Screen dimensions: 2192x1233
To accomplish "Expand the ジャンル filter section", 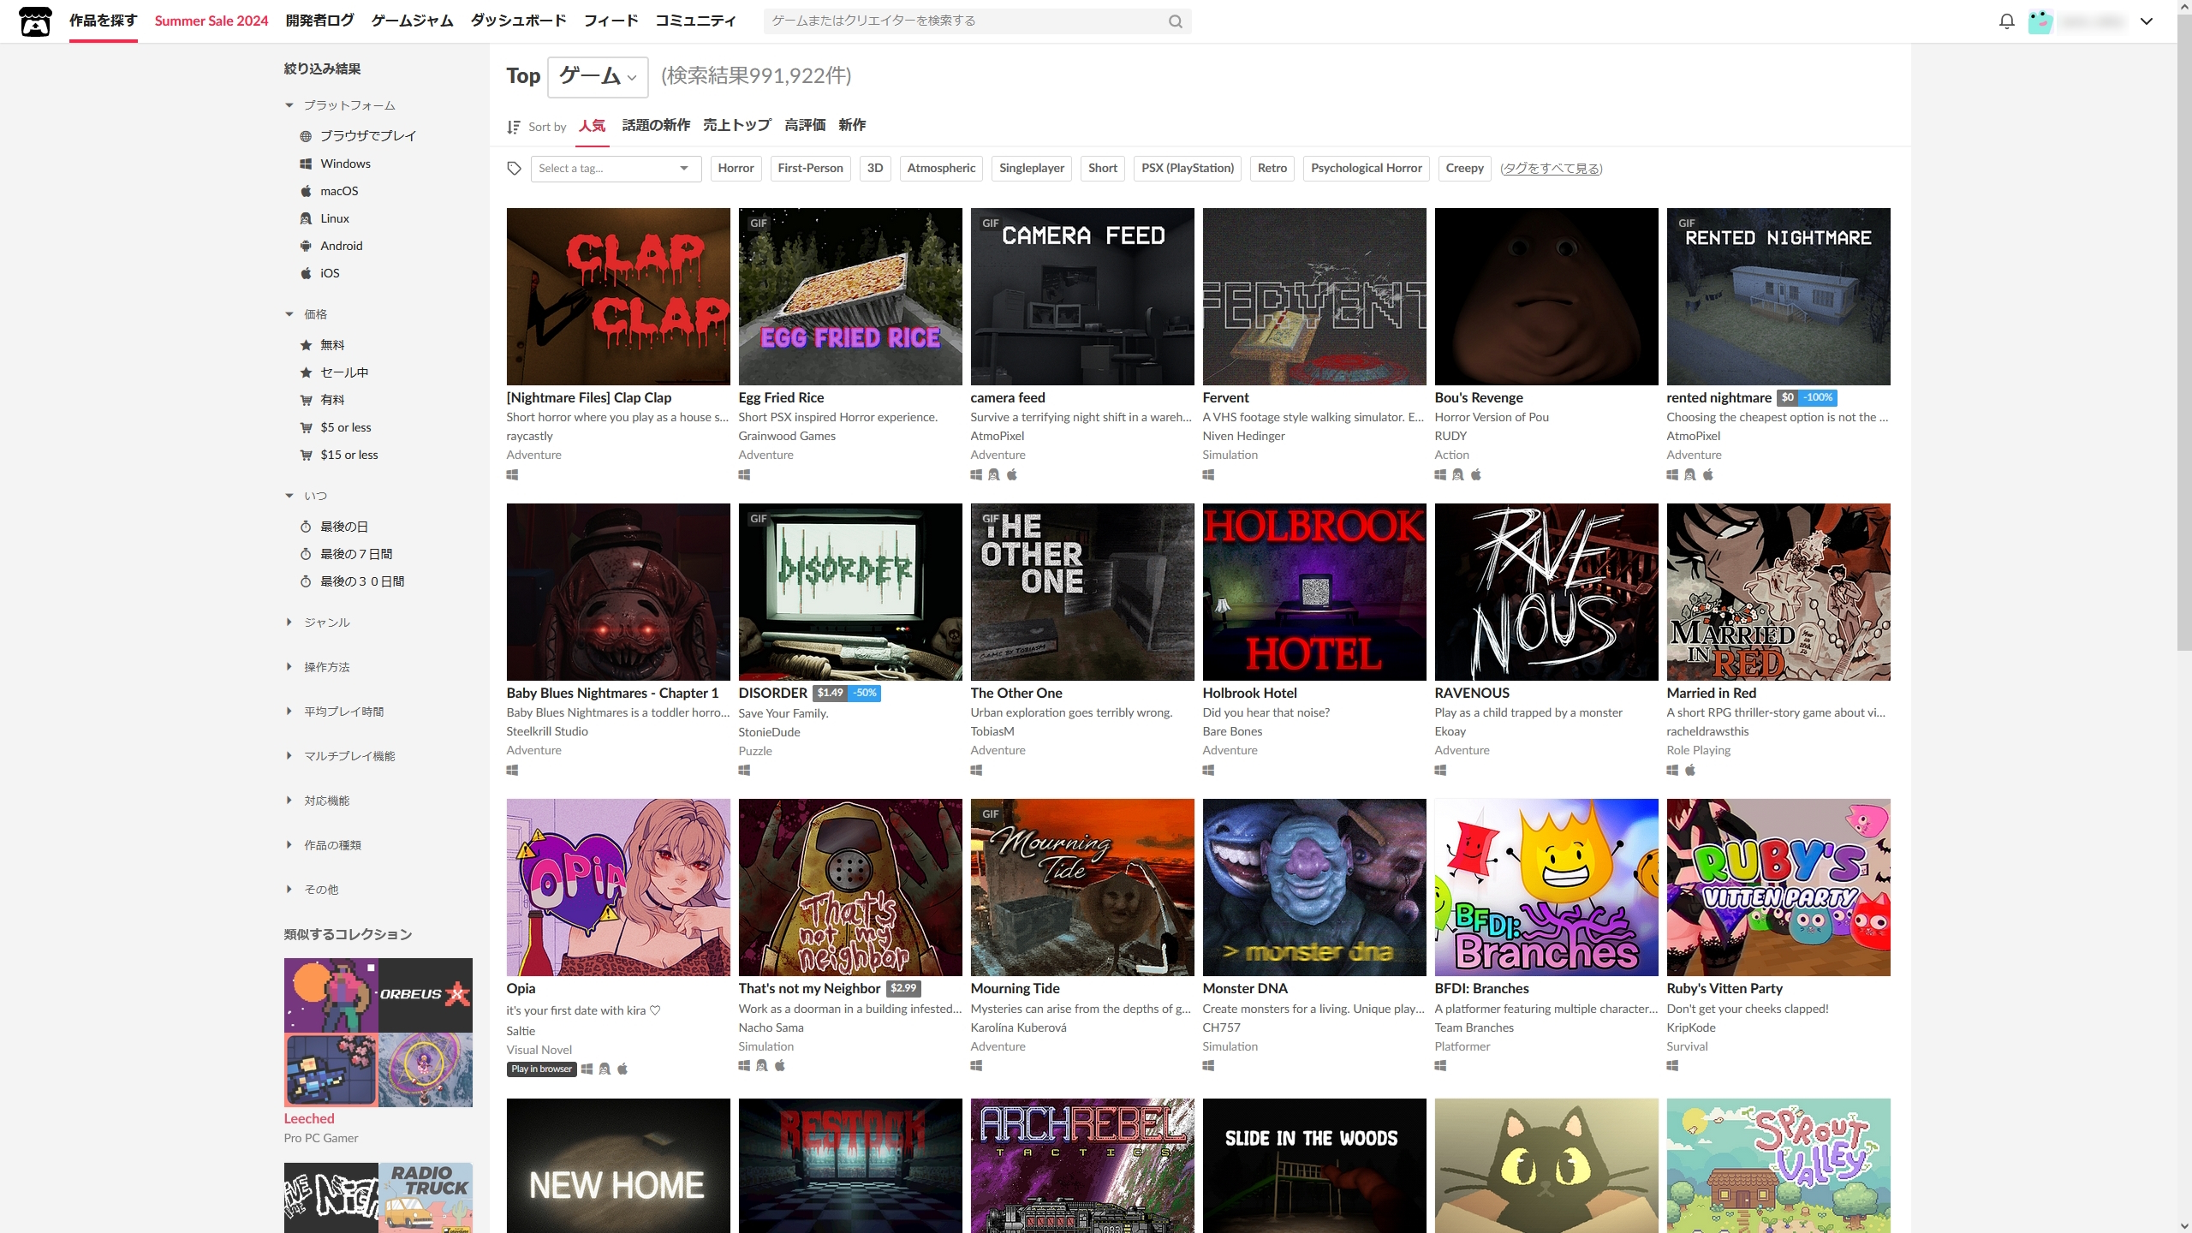I will point(326,622).
